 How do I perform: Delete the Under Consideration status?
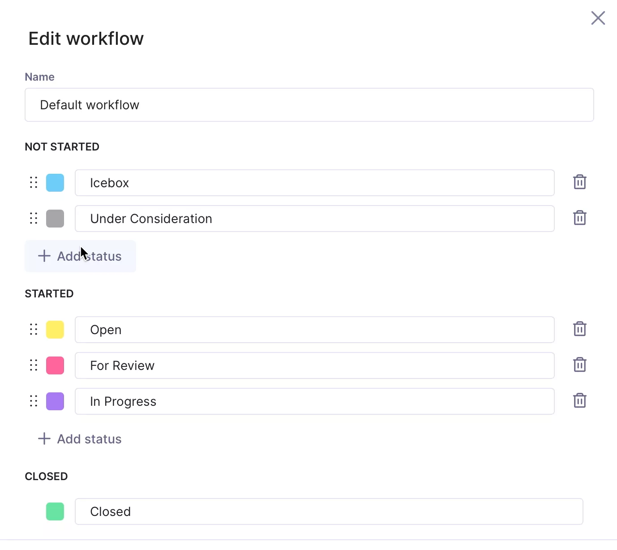click(x=580, y=218)
